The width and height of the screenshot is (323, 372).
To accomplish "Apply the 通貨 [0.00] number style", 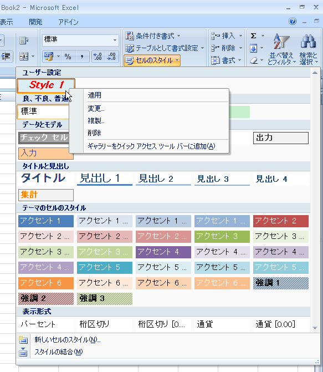I will tap(281, 324).
